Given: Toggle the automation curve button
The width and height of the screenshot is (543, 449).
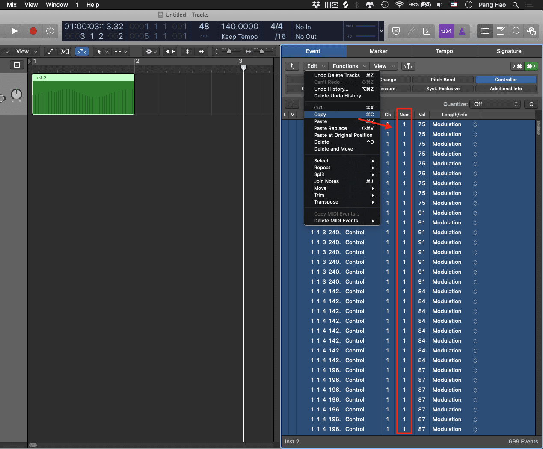Looking at the screenshot, I should [50, 52].
